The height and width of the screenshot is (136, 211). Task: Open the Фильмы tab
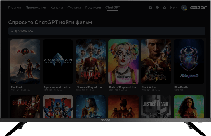(x=74, y=8)
